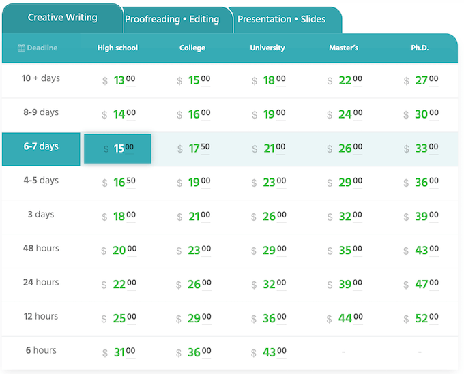
Task: Select the Master's column header
Action: point(343,48)
